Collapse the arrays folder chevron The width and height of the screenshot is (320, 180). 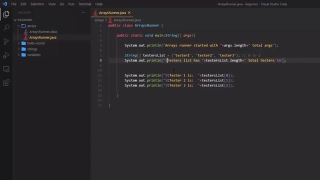pos(18,26)
